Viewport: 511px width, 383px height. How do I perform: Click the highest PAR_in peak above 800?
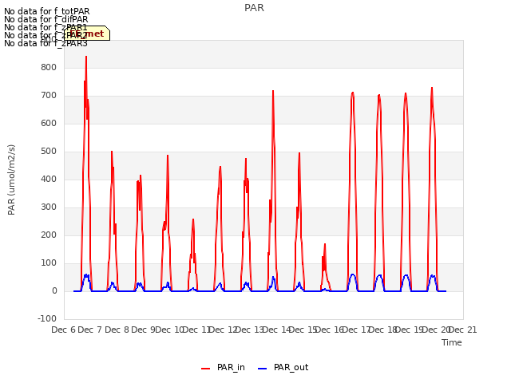pyautogui.click(x=86, y=57)
